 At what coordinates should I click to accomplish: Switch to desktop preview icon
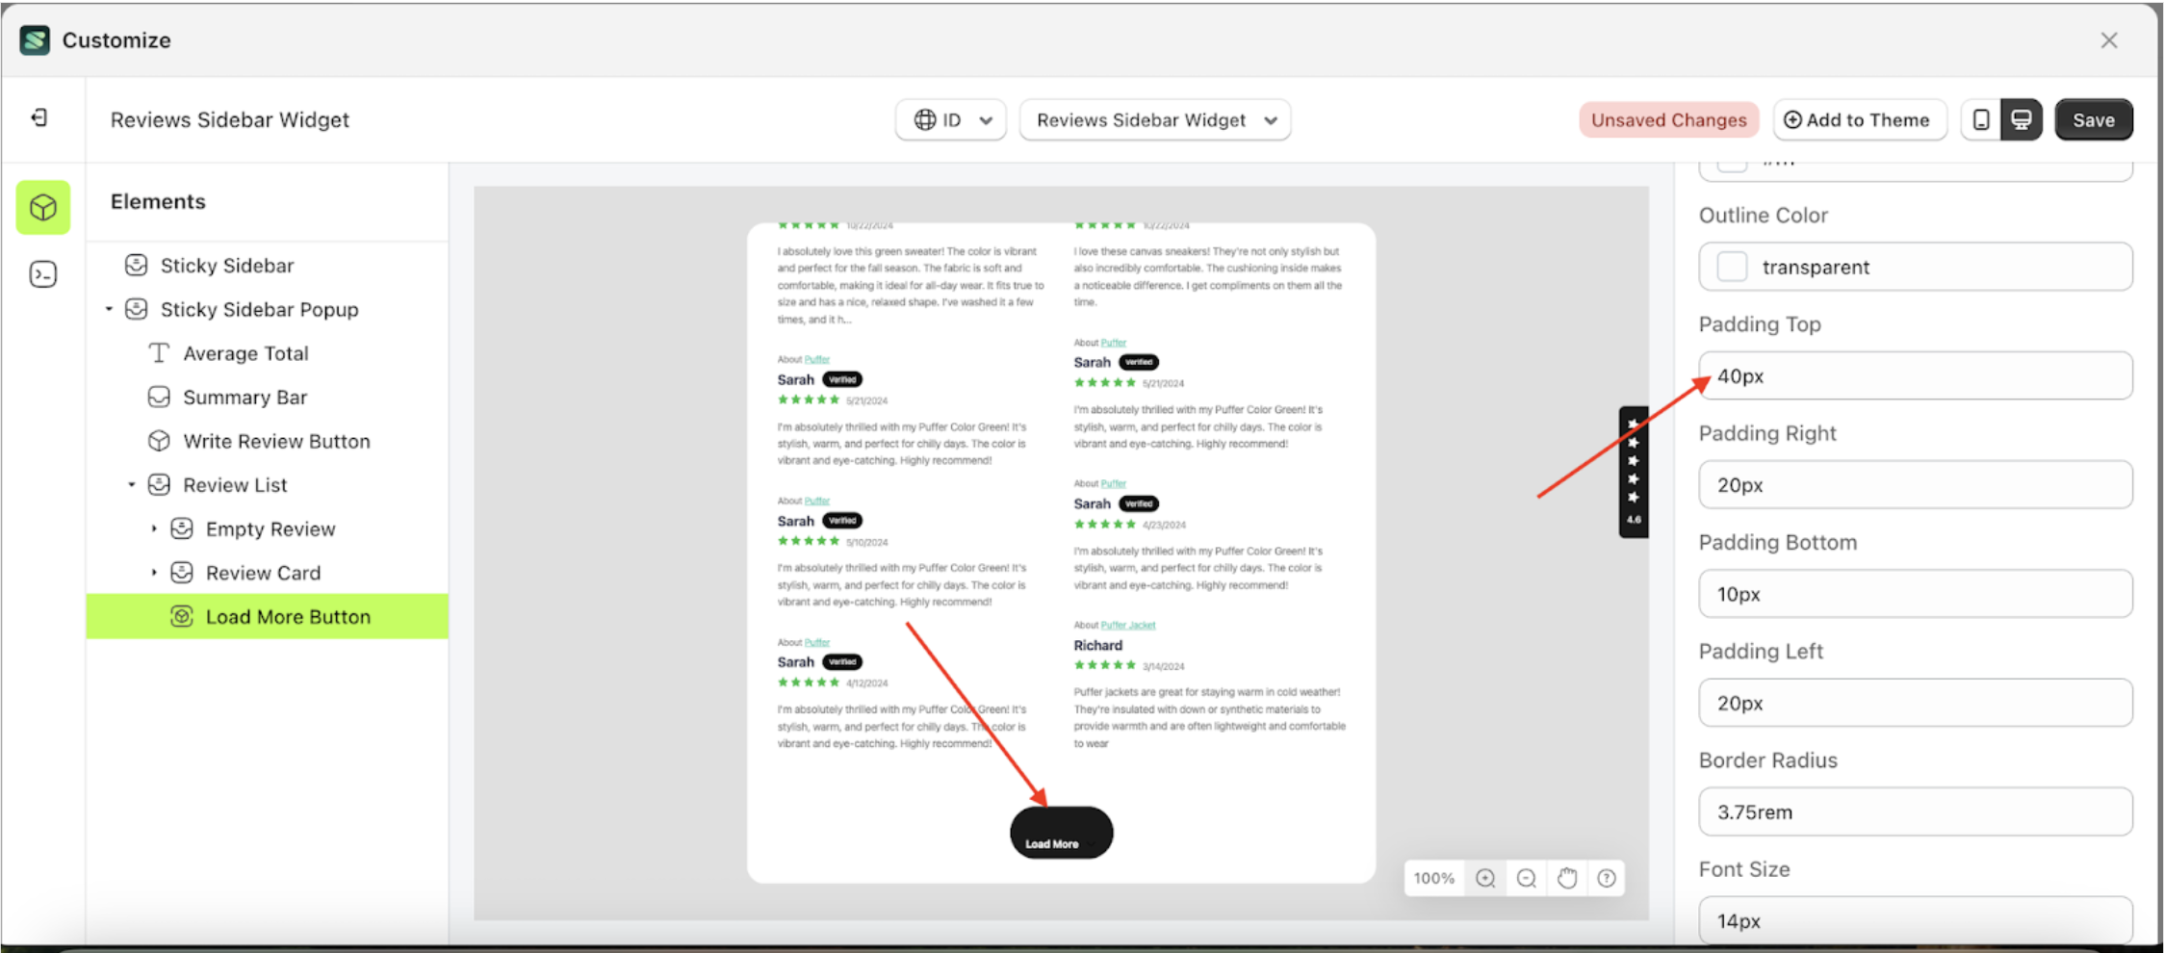2021,119
